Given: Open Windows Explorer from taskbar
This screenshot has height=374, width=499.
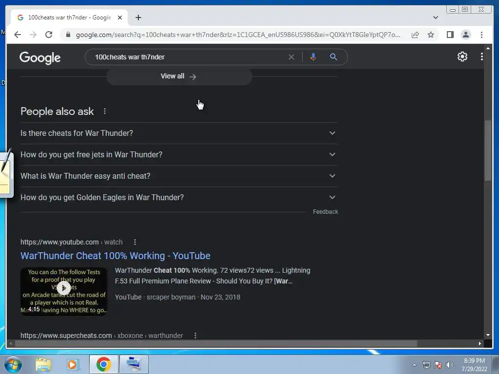Looking at the screenshot, I should pyautogui.click(x=43, y=364).
